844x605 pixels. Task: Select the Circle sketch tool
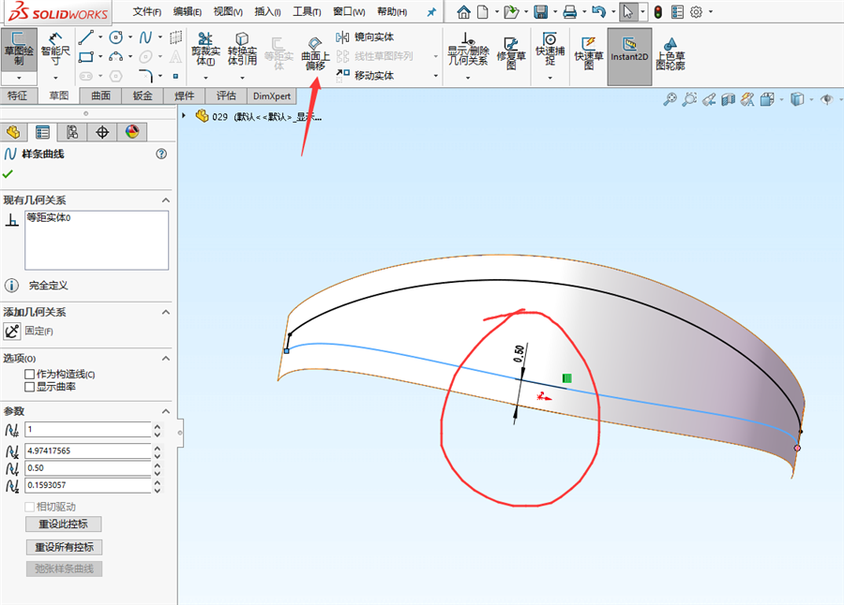pos(115,37)
